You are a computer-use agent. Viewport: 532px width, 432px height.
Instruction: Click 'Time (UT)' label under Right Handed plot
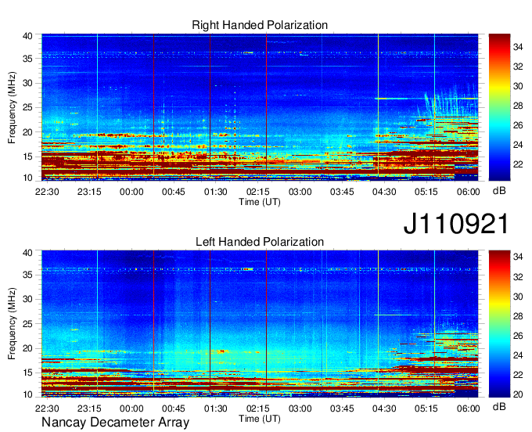pyautogui.click(x=260, y=202)
